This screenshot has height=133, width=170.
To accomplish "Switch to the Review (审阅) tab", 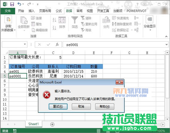I will tap(79, 11).
